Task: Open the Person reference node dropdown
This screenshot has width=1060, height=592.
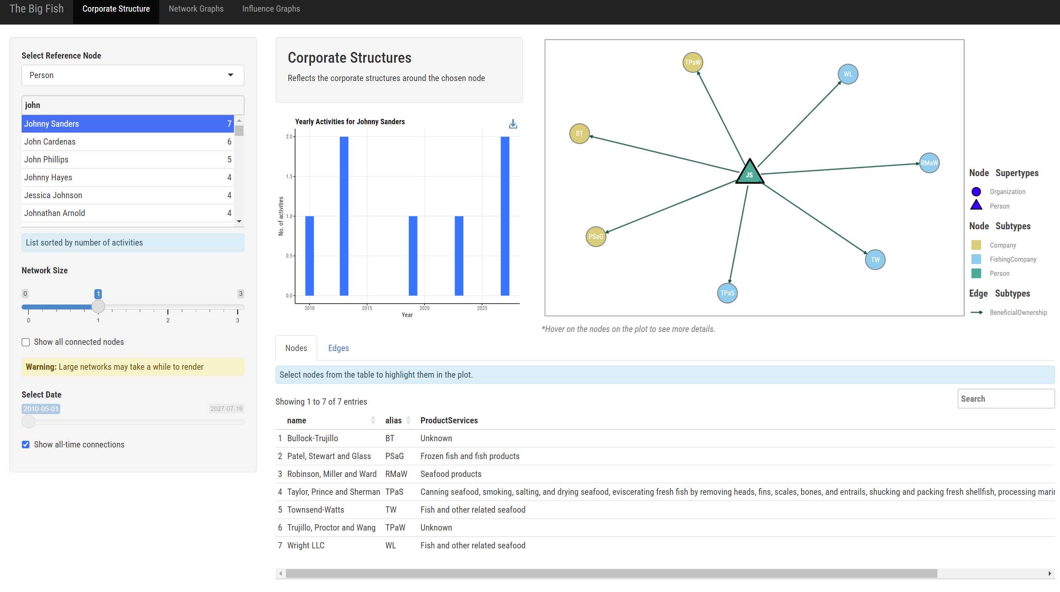Action: (x=133, y=75)
